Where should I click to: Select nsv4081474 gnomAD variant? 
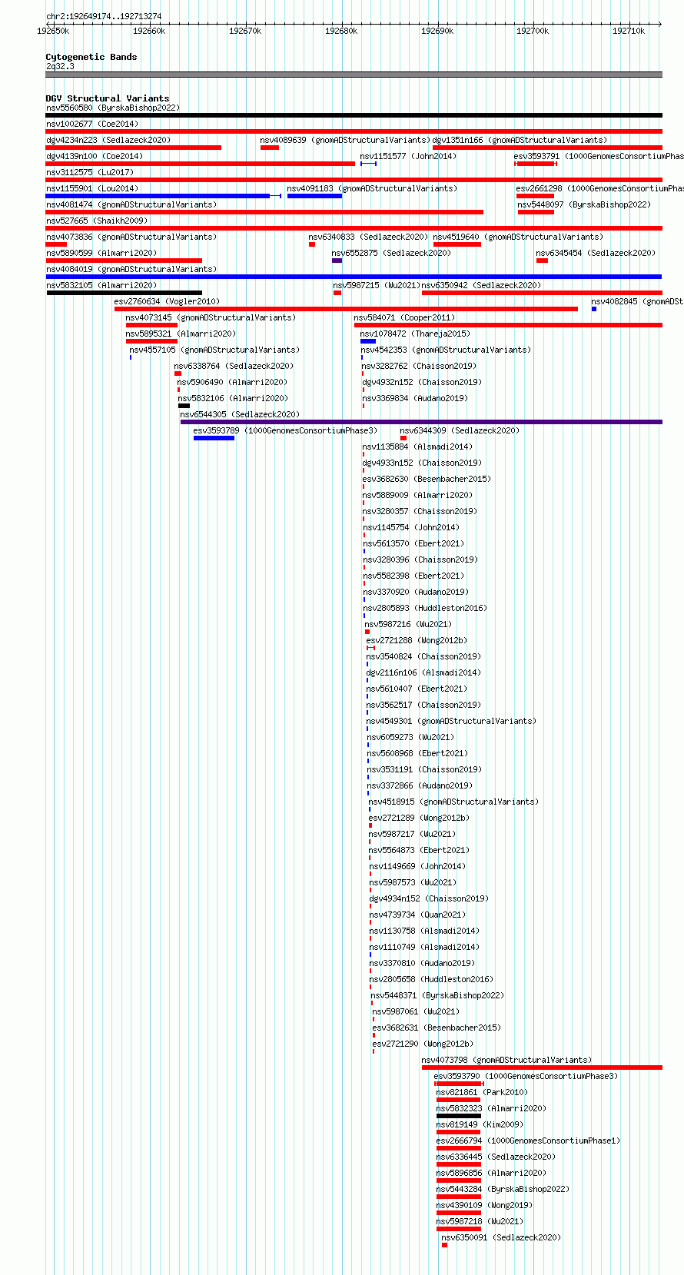point(131,205)
